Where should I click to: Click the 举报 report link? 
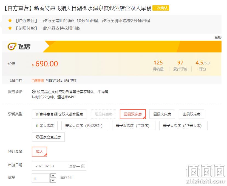click(218, 37)
